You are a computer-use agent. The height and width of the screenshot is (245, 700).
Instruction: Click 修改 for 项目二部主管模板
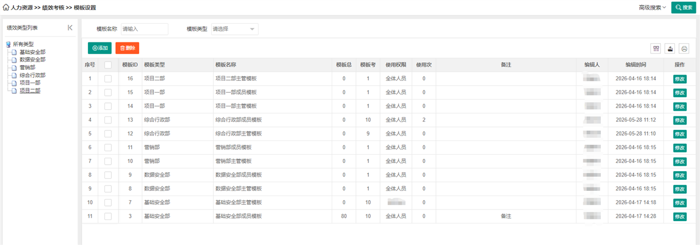point(680,79)
